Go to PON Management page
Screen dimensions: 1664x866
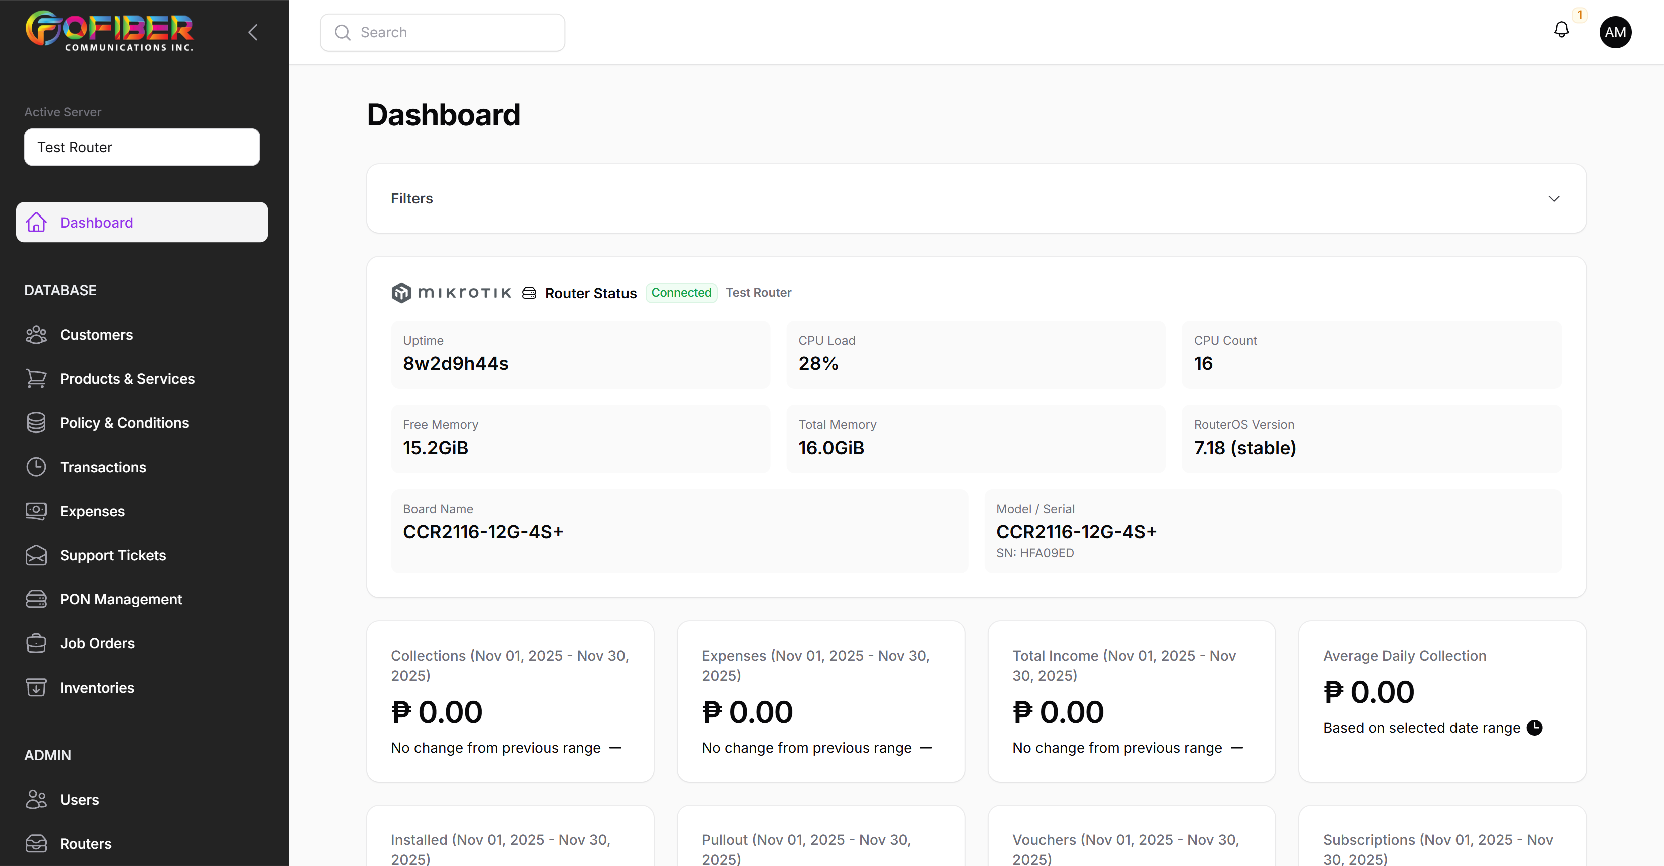[x=121, y=599]
